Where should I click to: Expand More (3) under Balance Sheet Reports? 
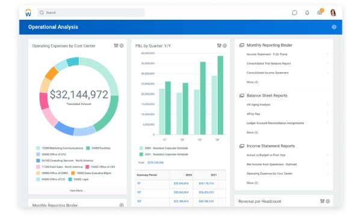pyautogui.click(x=252, y=133)
